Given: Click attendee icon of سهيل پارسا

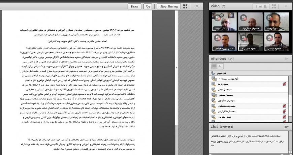Looking at the screenshot, I should click(x=214, y=84).
